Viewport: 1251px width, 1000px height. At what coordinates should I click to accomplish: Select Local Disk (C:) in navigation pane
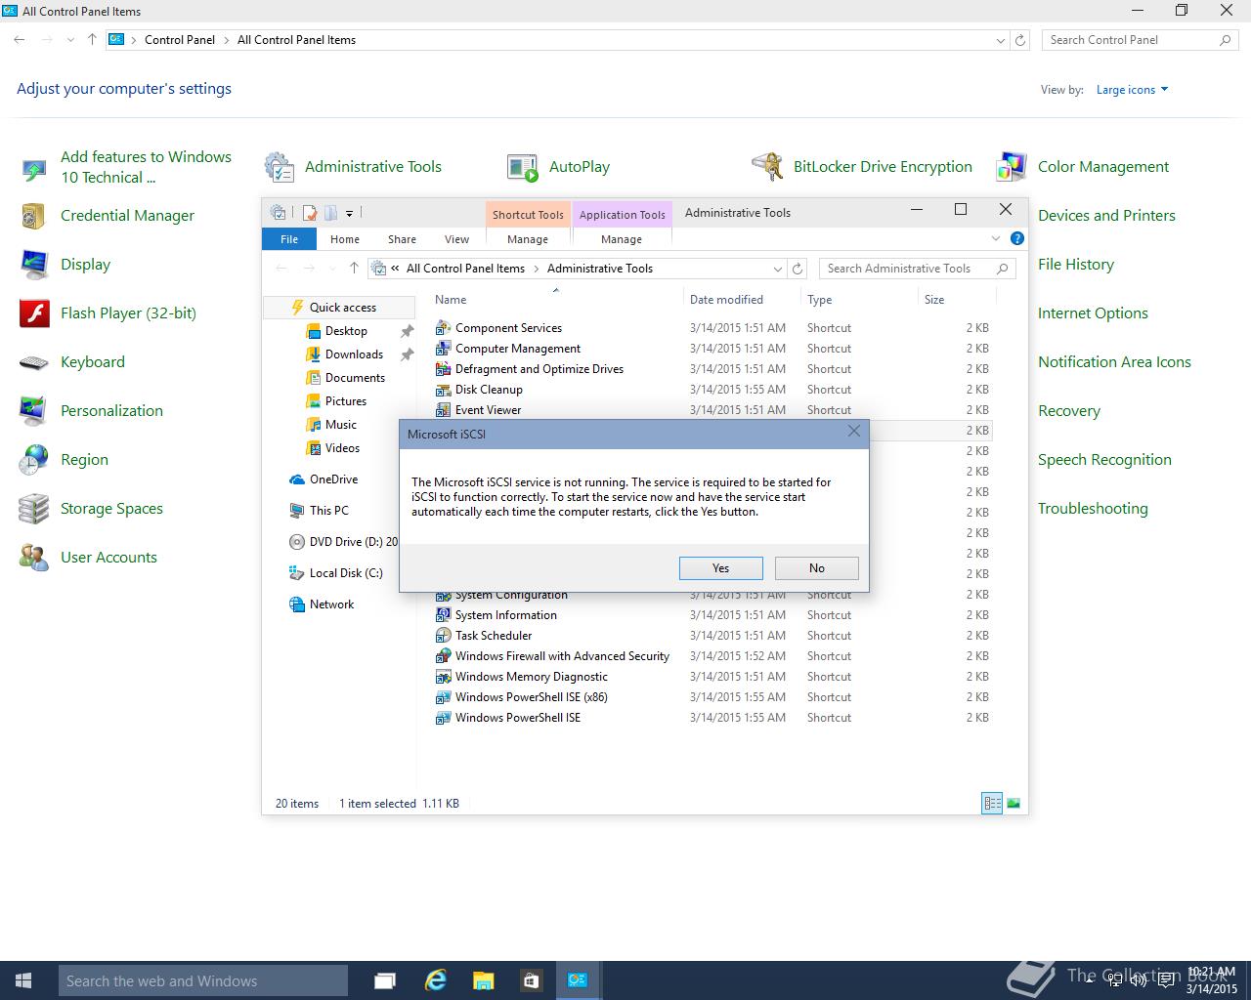tap(346, 573)
